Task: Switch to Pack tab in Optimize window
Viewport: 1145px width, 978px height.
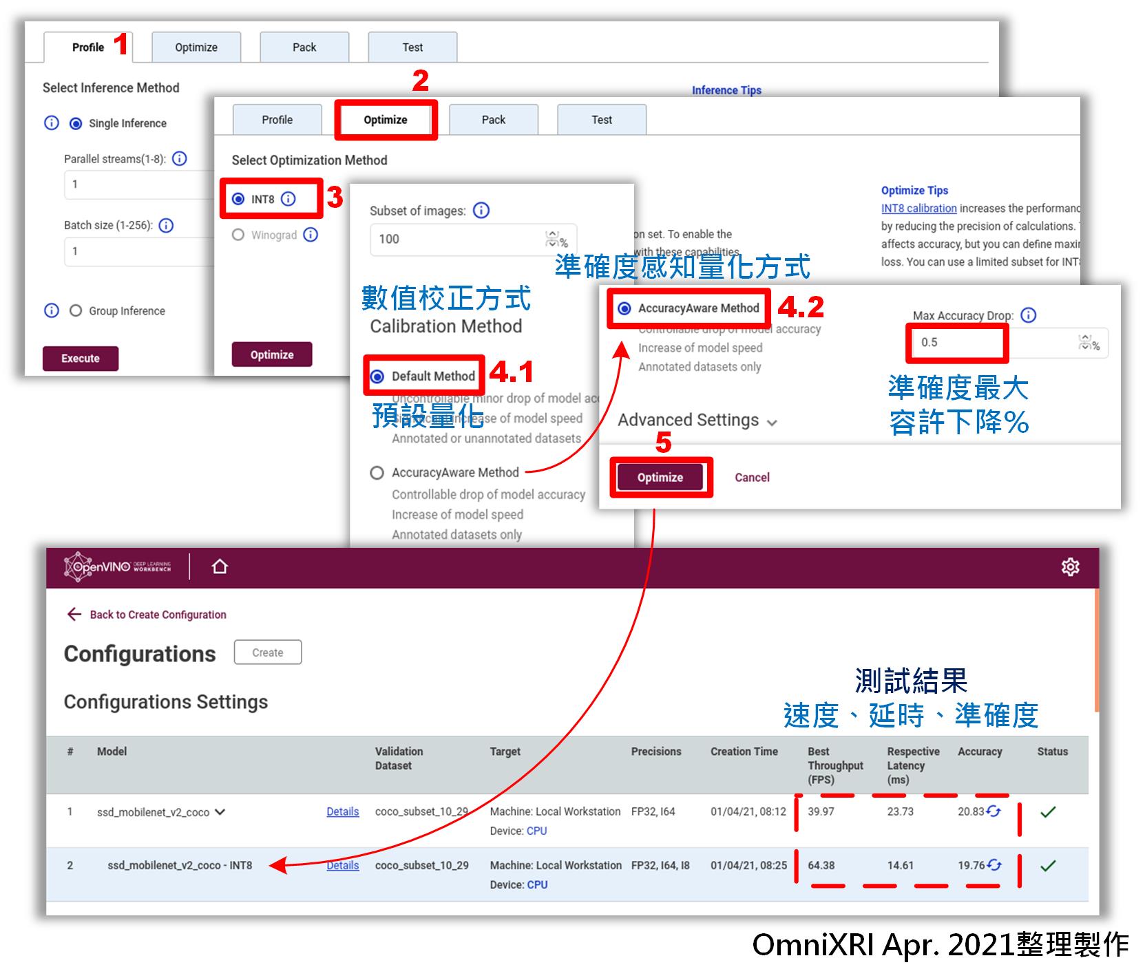Action: click(x=494, y=120)
